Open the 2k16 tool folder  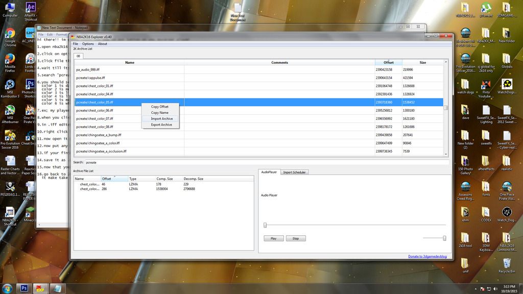pos(465,240)
